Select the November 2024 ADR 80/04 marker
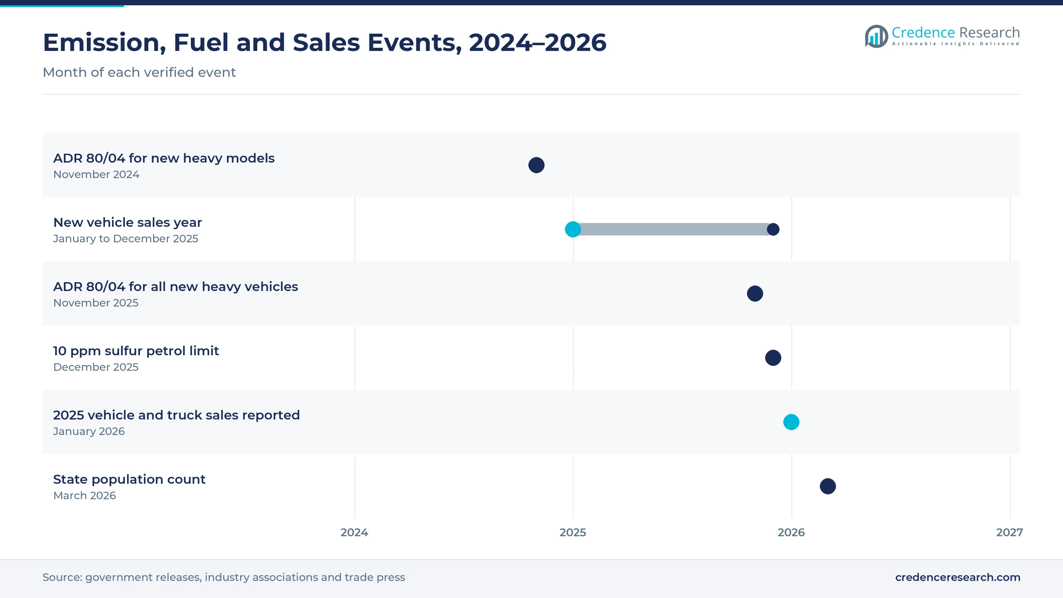This screenshot has width=1063, height=598. (536, 165)
